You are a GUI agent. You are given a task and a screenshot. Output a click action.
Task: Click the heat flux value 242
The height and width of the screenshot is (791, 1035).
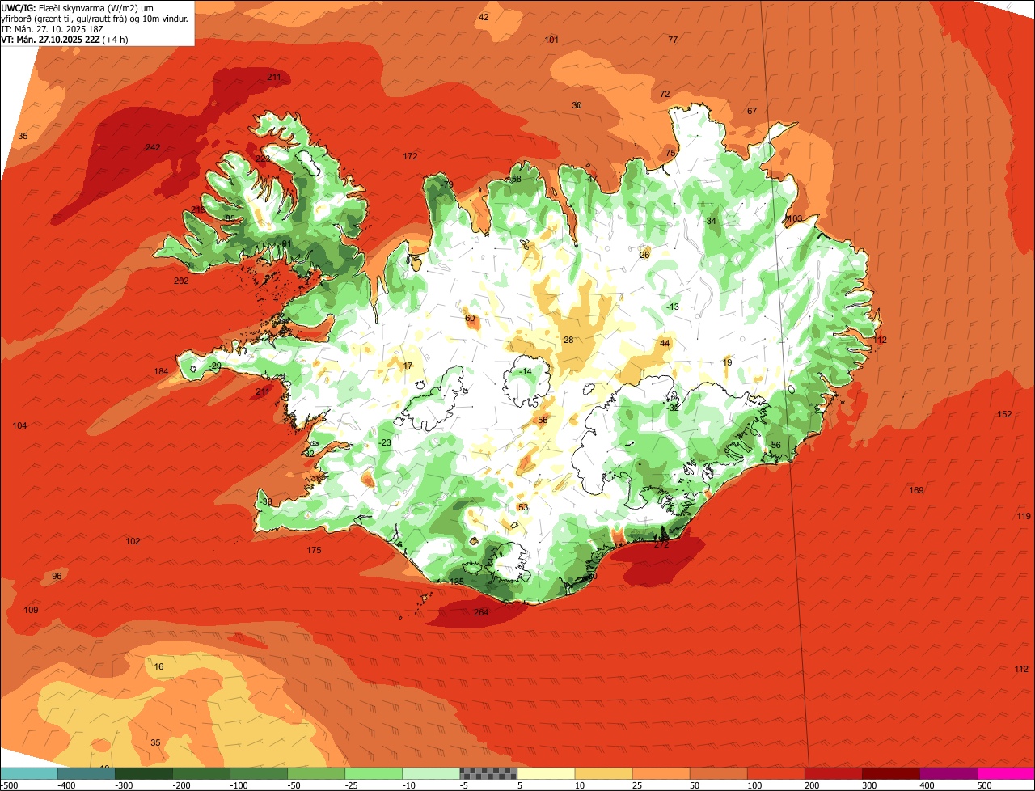coord(153,147)
